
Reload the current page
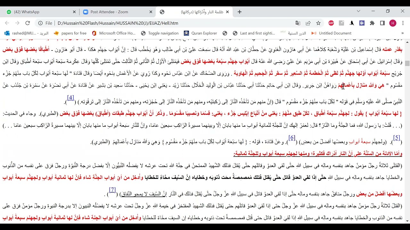click(x=28, y=23)
